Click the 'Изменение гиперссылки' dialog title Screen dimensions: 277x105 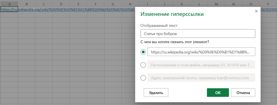[172, 14]
